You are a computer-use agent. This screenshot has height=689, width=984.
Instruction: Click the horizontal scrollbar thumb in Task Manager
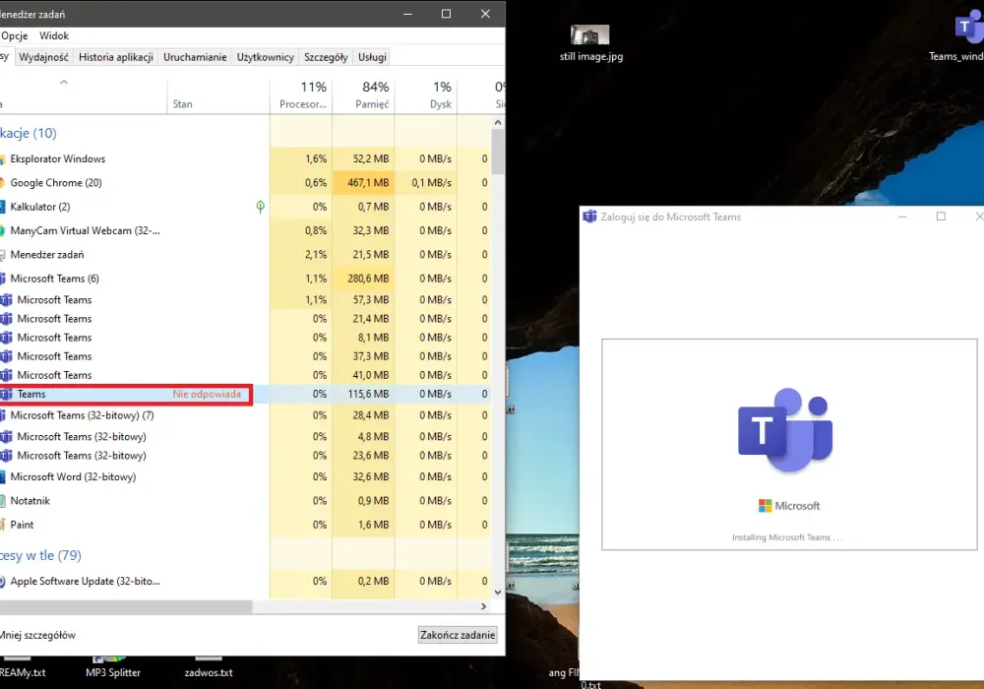[x=126, y=606]
